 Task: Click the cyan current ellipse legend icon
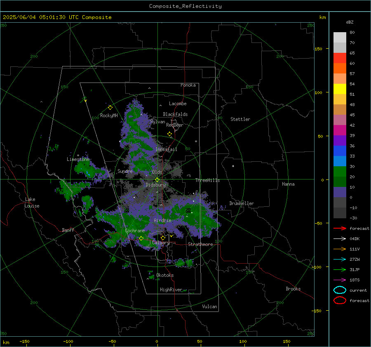click(x=340, y=290)
